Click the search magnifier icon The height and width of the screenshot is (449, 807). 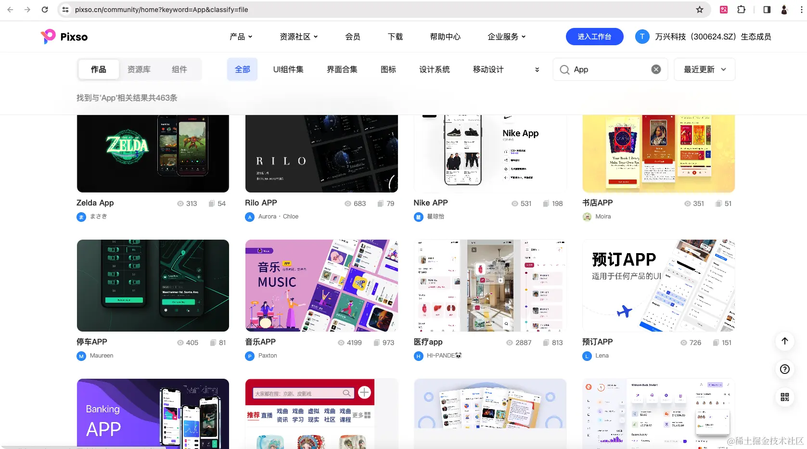[x=564, y=70]
